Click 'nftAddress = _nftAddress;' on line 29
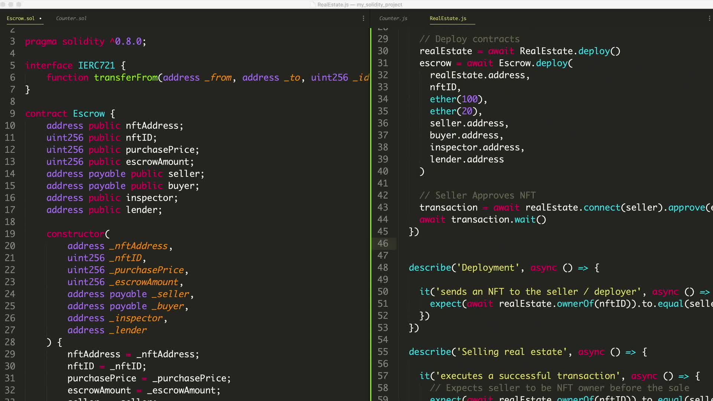 pyautogui.click(x=133, y=354)
